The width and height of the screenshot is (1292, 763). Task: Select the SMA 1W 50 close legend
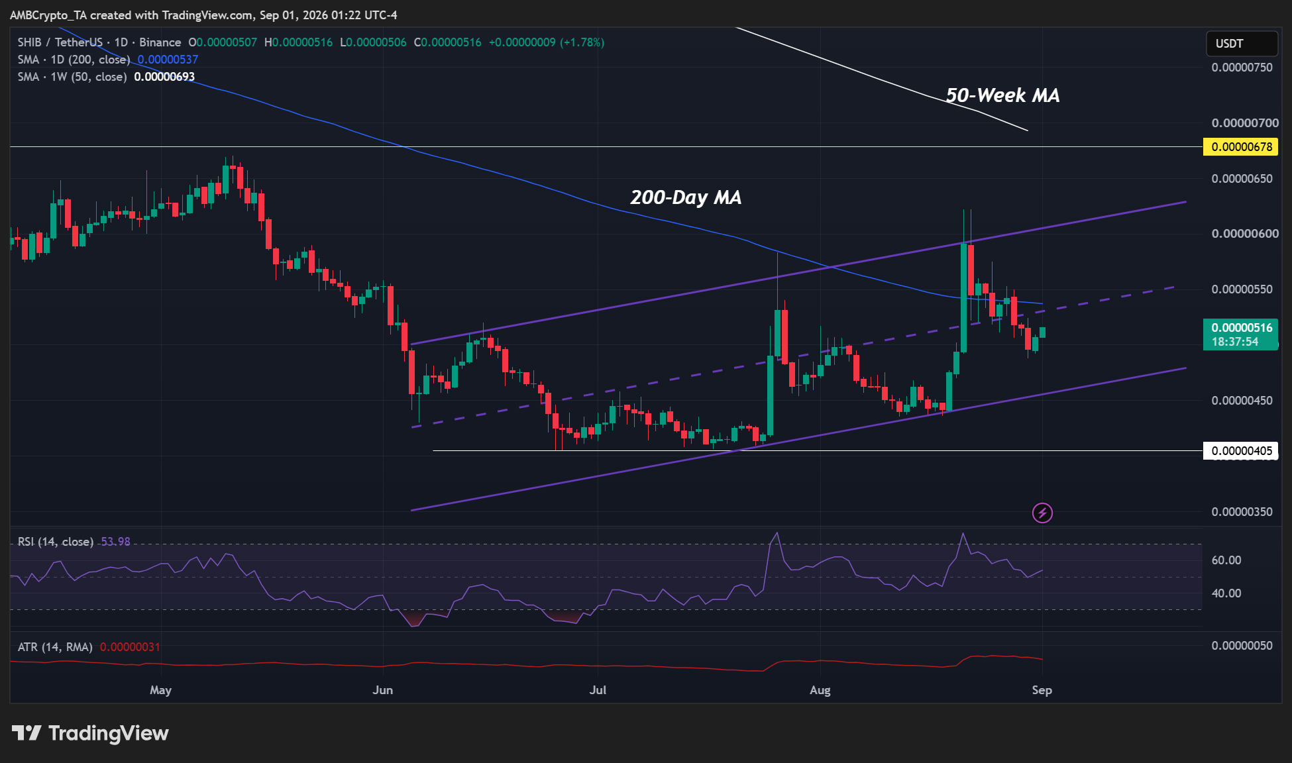72,77
